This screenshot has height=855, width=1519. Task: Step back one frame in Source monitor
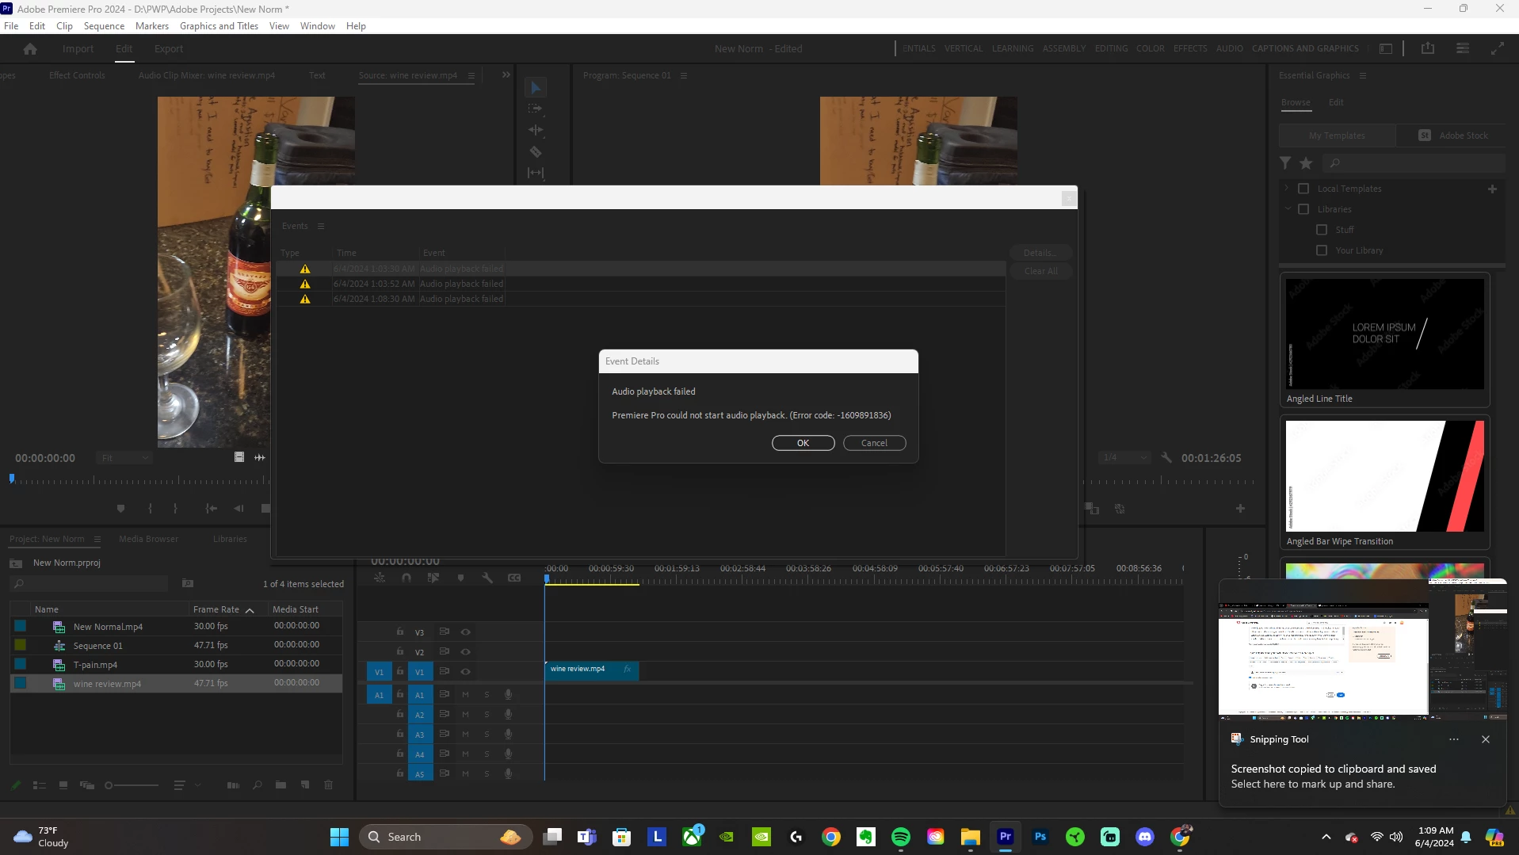click(239, 509)
